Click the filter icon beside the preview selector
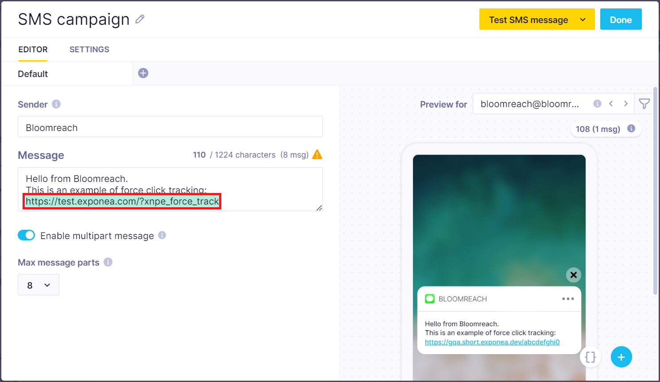 pos(645,103)
